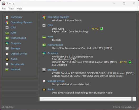
Task: Click the 931GB ADATA LEGEND 740 entry
Action: click(88, 76)
